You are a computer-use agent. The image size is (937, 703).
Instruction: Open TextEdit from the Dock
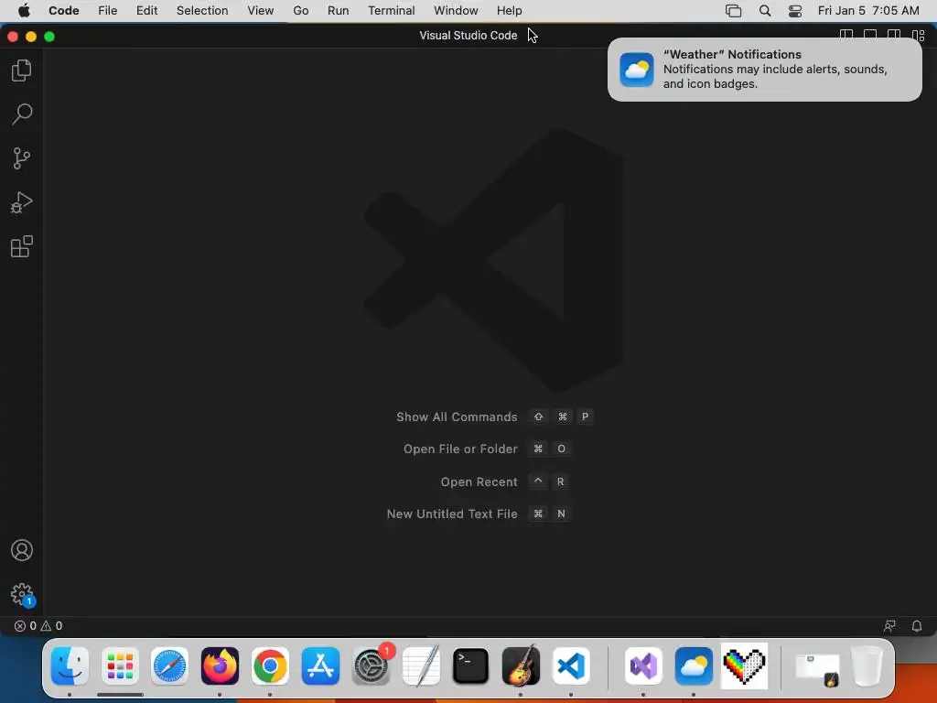point(421,666)
